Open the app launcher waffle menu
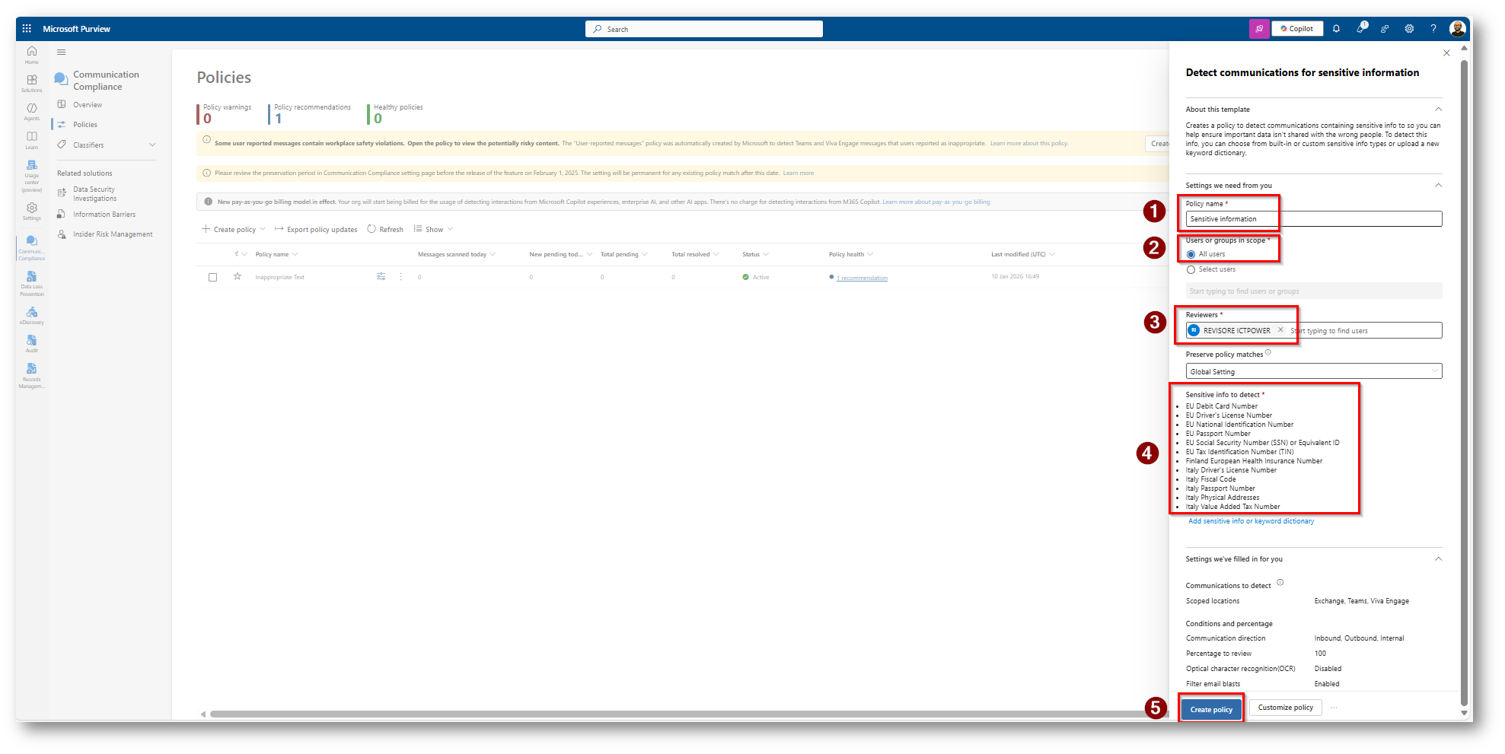1505x754 pixels. 27,29
